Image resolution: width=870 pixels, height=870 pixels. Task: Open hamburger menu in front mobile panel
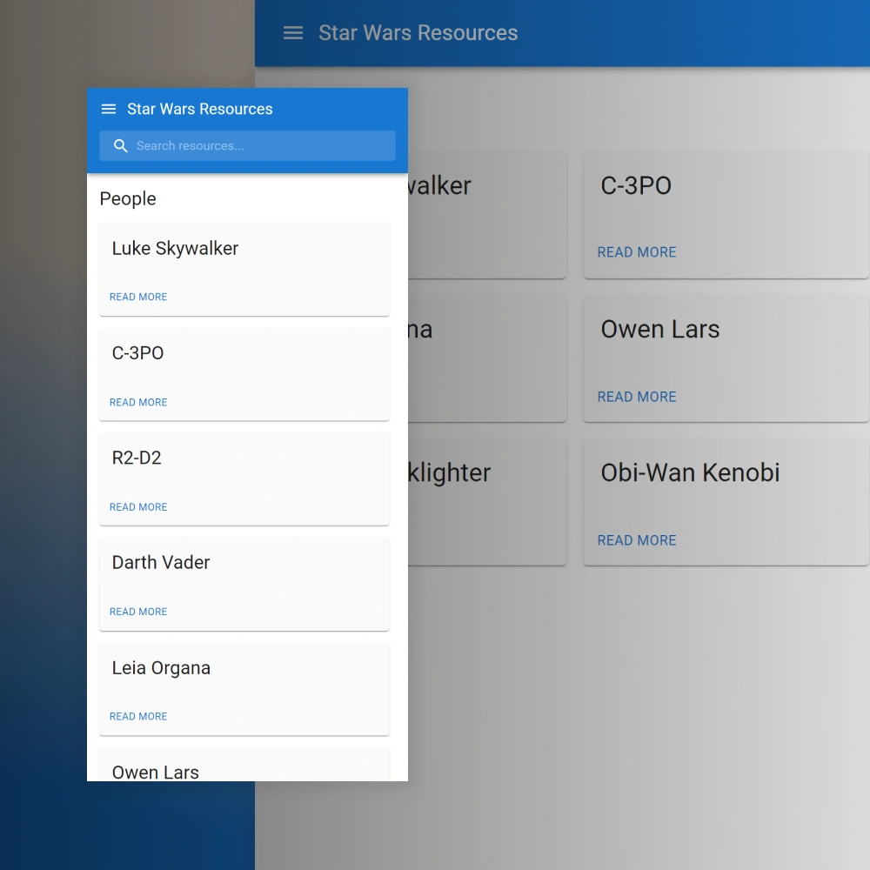click(109, 109)
